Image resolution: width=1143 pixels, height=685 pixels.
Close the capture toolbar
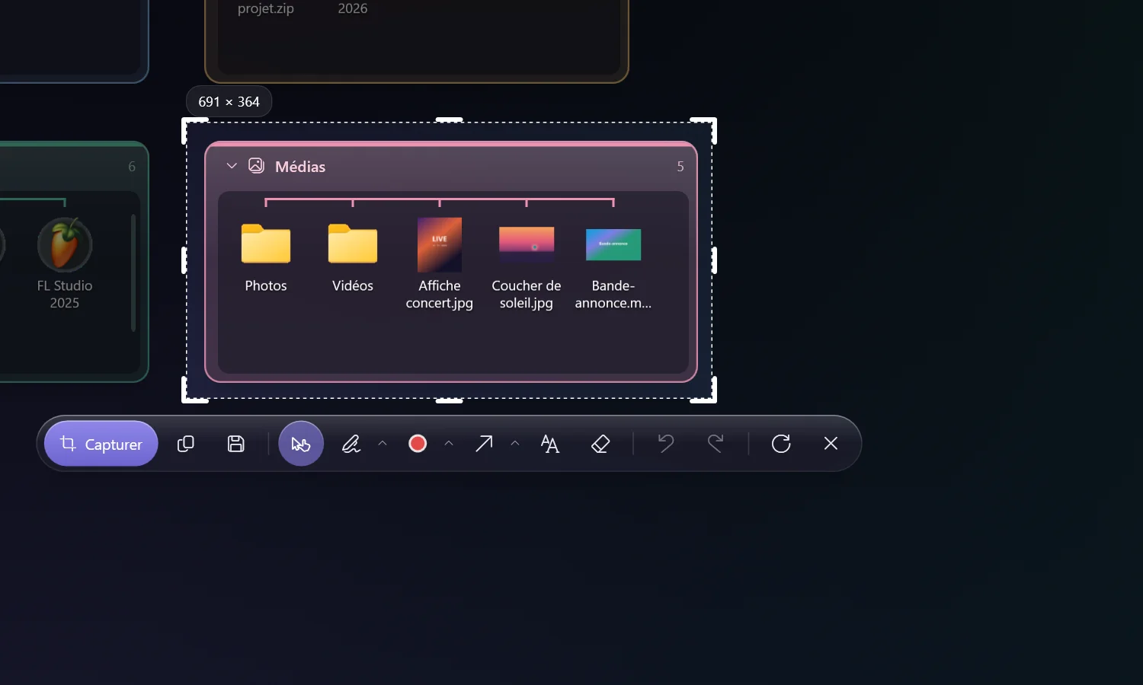point(831,444)
